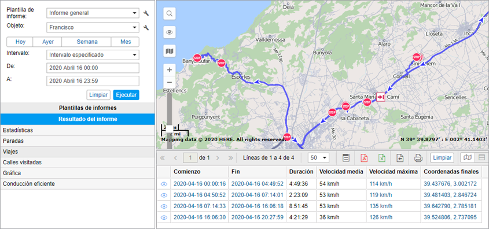Image resolution: width=489 pixels, height=229 pixels.
Task: Click the map zoom slider handle
Action: (x=170, y=128)
